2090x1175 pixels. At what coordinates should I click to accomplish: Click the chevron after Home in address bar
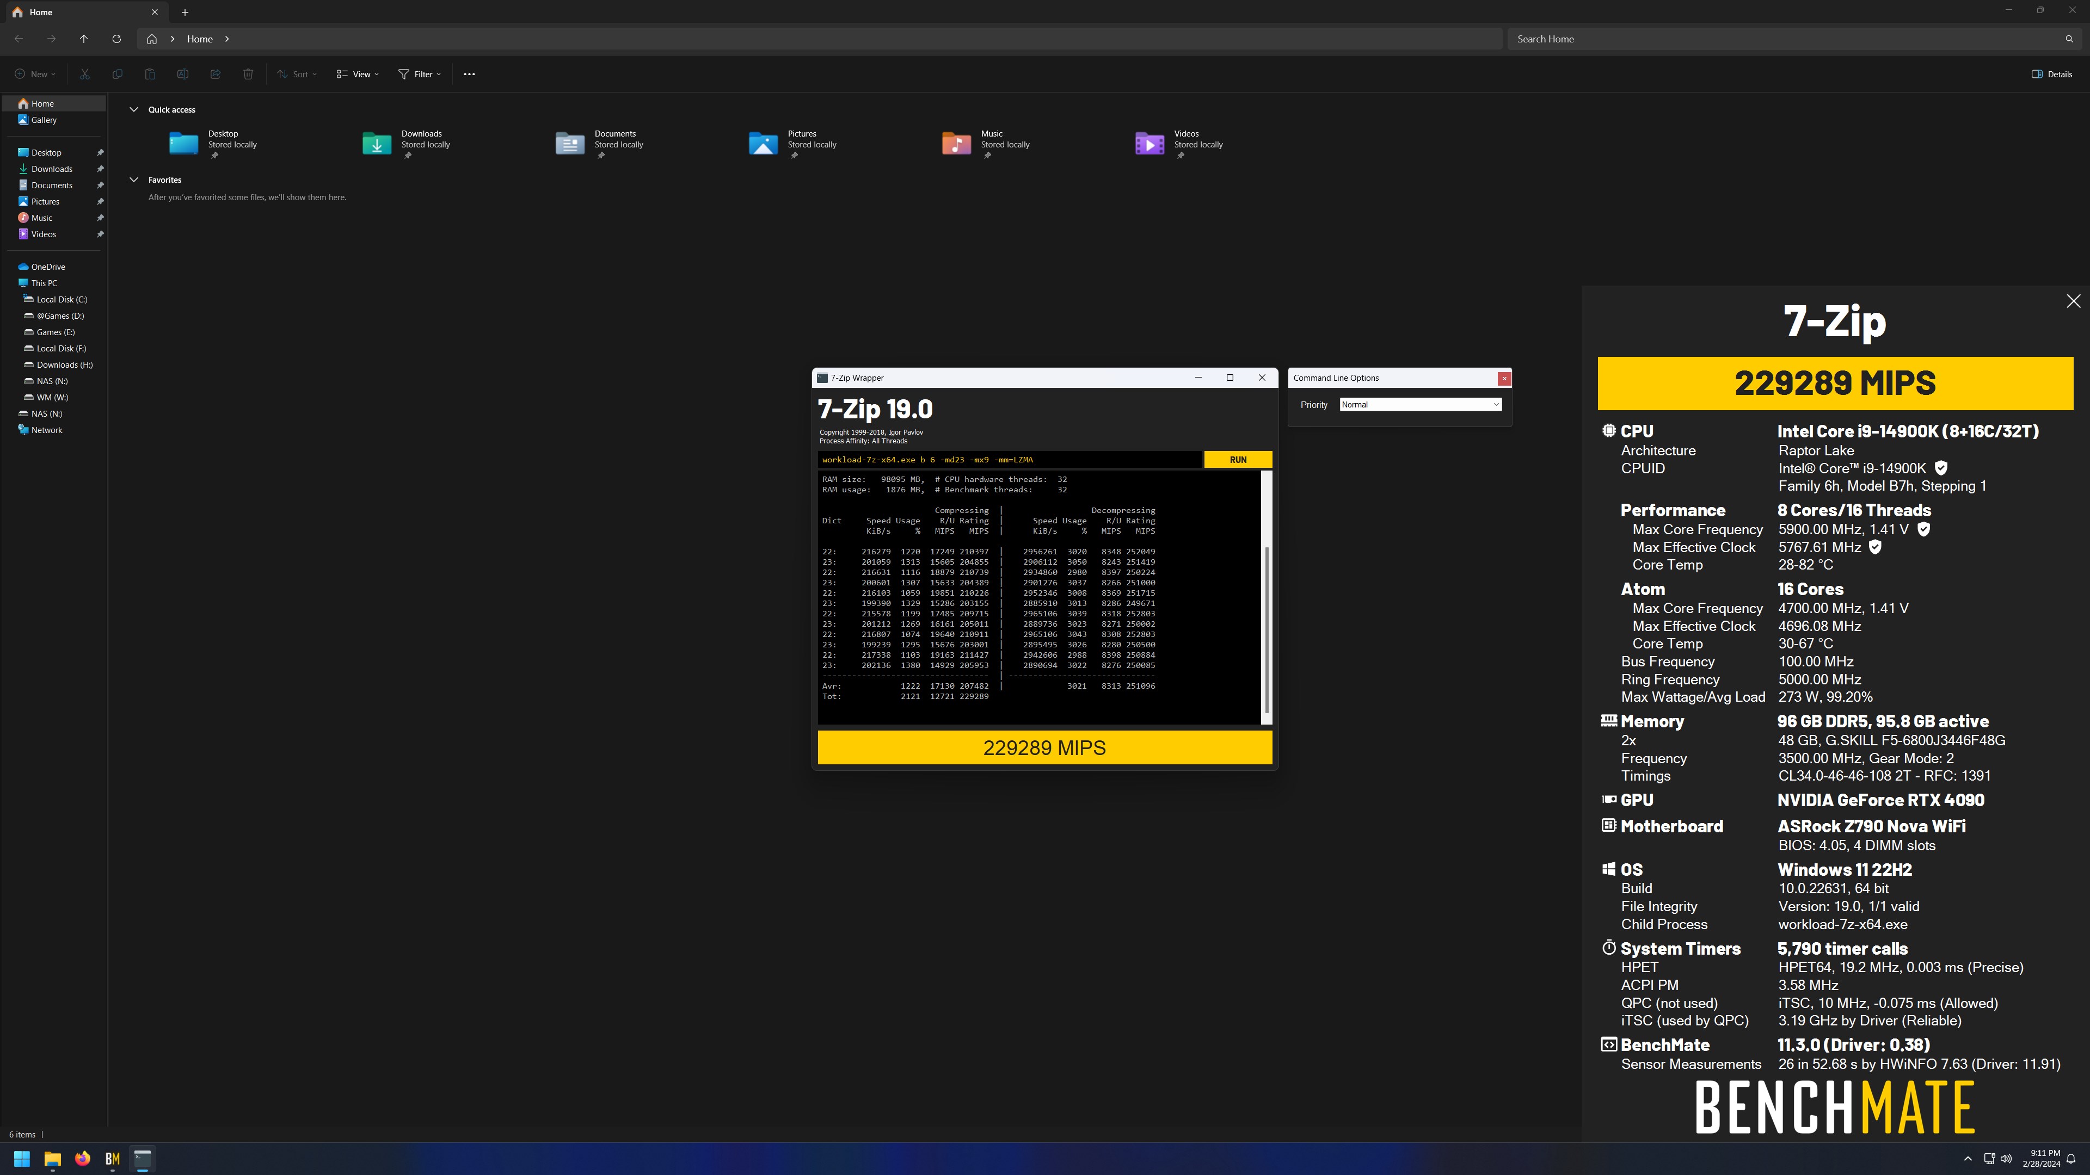coord(227,39)
